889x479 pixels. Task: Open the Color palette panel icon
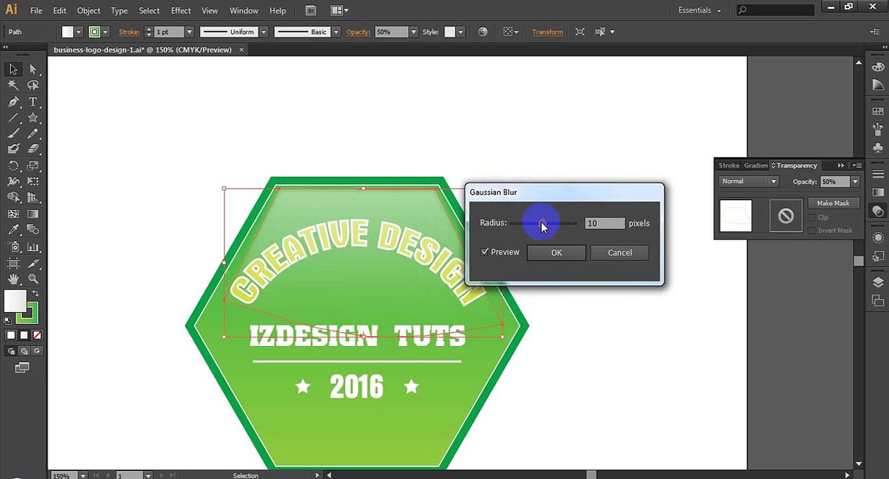click(x=878, y=67)
